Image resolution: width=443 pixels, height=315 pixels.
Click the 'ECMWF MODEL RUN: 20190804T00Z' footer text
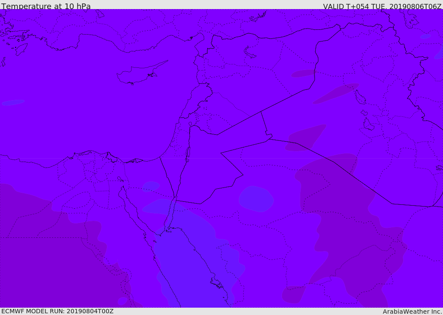pyautogui.click(x=58, y=311)
